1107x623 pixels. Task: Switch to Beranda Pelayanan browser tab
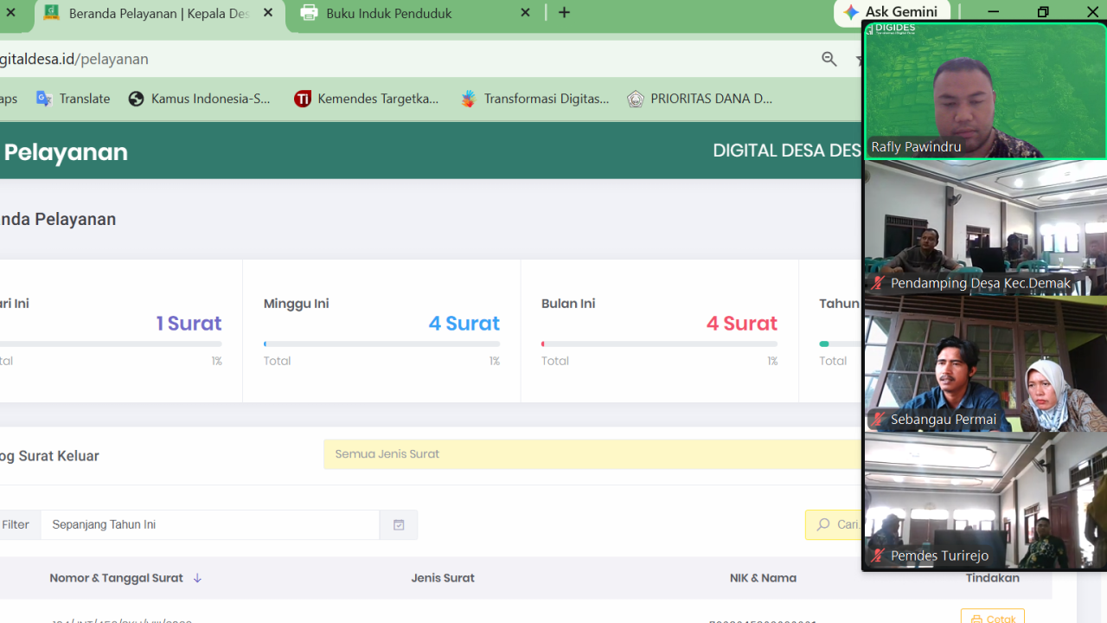coord(160,14)
